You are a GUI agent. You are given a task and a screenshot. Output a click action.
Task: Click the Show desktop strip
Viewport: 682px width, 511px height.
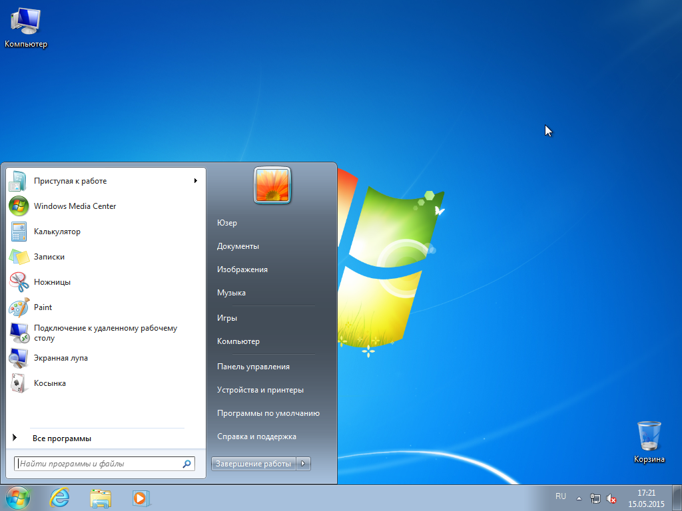(x=677, y=498)
